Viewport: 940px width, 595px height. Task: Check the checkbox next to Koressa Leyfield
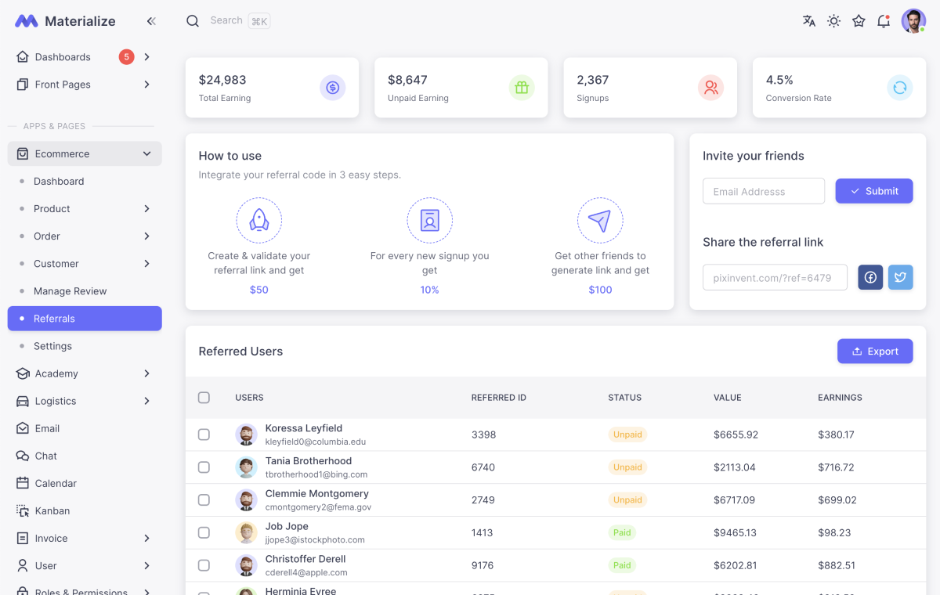pos(204,435)
